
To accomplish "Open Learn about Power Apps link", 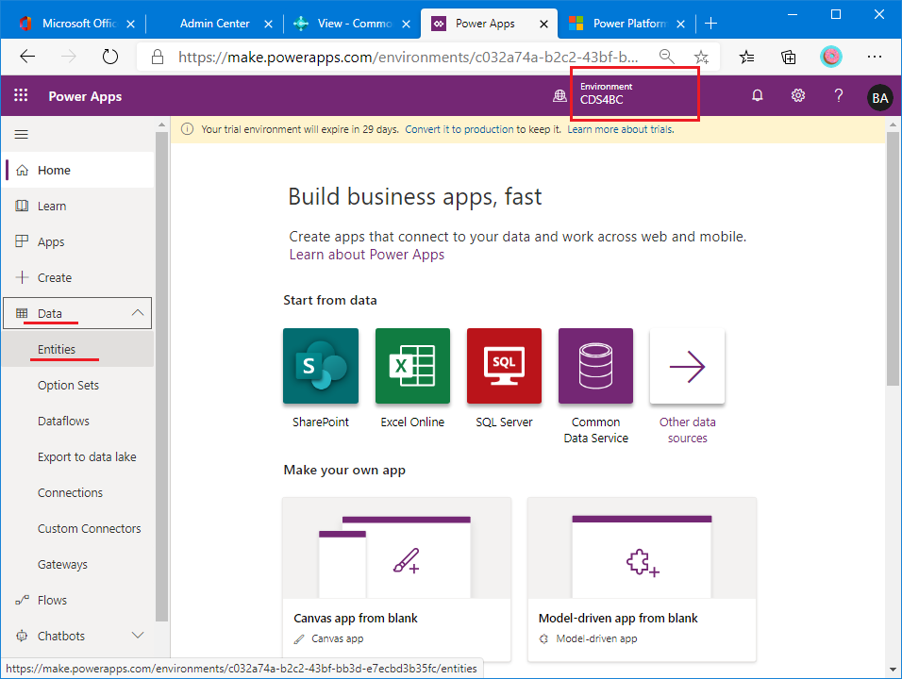I will click(x=366, y=255).
